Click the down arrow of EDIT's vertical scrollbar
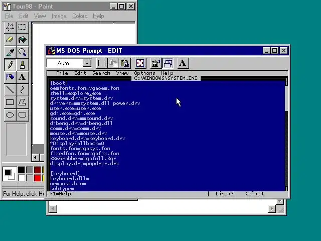Screen dimensions: 321x241 point(286,189)
